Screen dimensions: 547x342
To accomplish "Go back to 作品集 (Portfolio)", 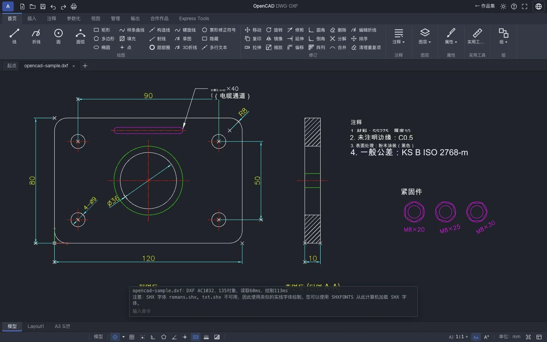I will coord(485,6).
